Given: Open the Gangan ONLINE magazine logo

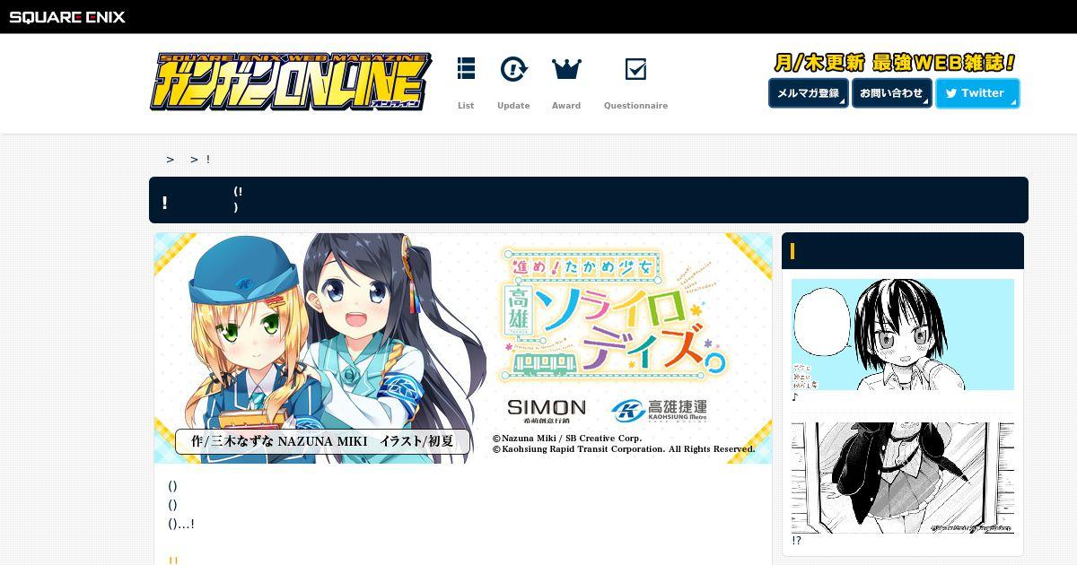Looking at the screenshot, I should coord(291,83).
